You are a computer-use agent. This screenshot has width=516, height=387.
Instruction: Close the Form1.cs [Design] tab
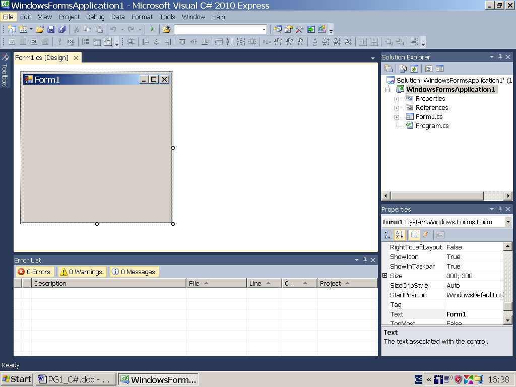(76, 58)
